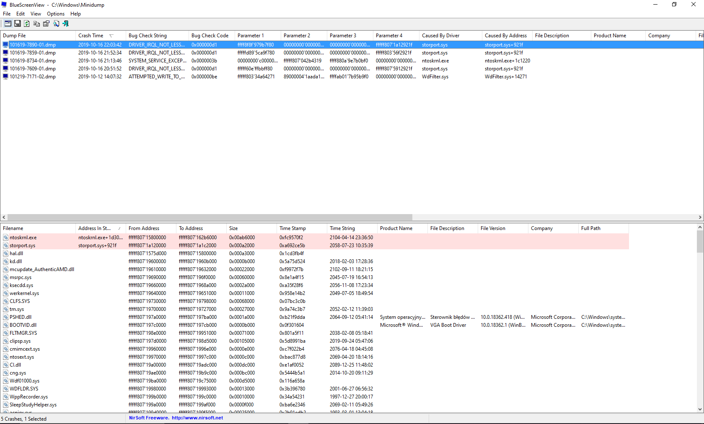This screenshot has width=704, height=424.
Task: Click the upper pane scroll left arrow
Action: [x=4, y=217]
